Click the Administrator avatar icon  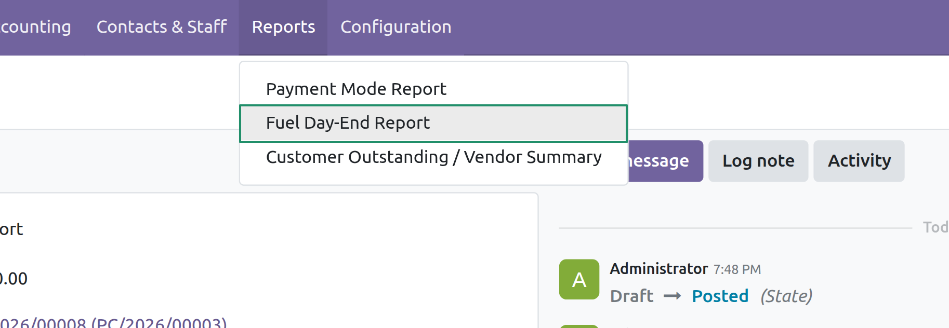[579, 279]
